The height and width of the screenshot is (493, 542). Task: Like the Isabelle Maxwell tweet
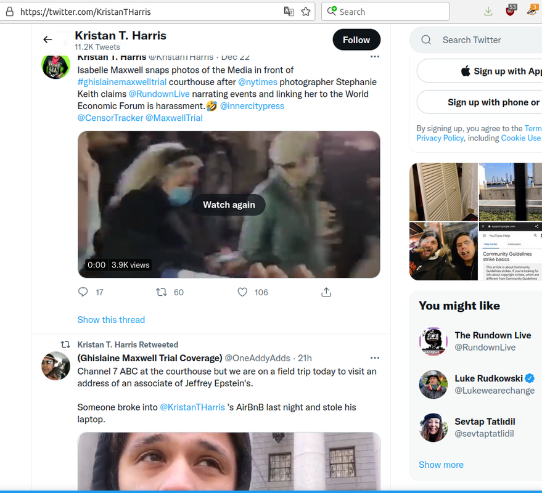coord(242,292)
